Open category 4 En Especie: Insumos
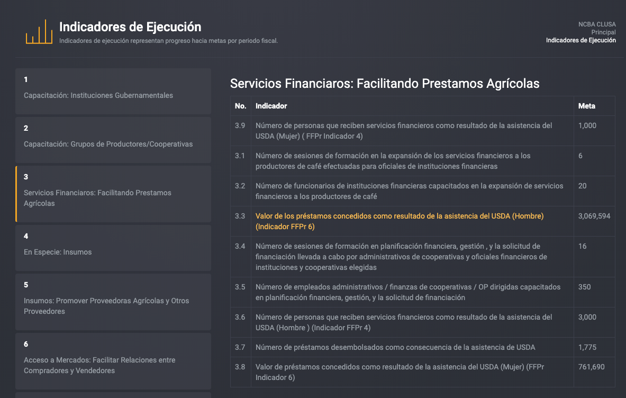This screenshot has width=626, height=398. [113, 248]
